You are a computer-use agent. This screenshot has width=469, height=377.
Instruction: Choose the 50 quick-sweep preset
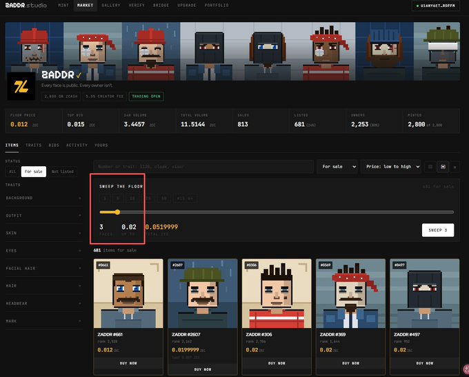164,198
